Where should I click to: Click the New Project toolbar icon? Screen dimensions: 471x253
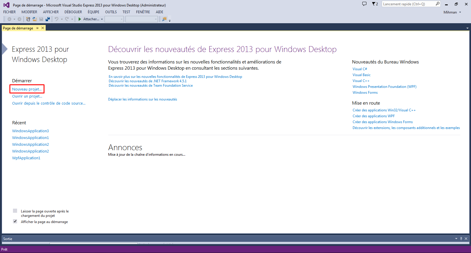click(28, 19)
